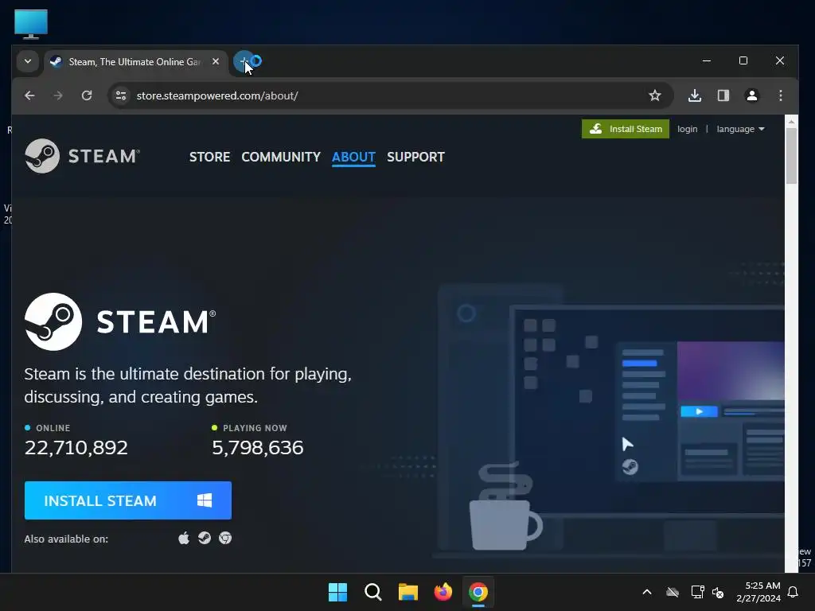This screenshot has height=611, width=815.
Task: Open Chrome tab search dropdown
Action: (x=28, y=61)
